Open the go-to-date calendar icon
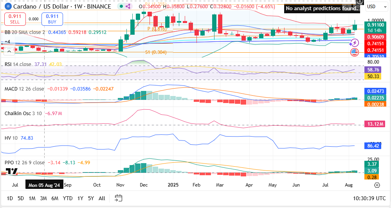Image resolution: width=391 pixels, height=208 pixels. point(119,198)
